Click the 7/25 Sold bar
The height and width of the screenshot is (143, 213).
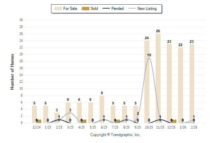(x=118, y=121)
